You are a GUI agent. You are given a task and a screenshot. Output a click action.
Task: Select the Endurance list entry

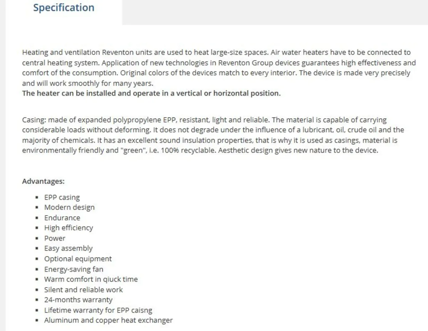[x=62, y=218]
